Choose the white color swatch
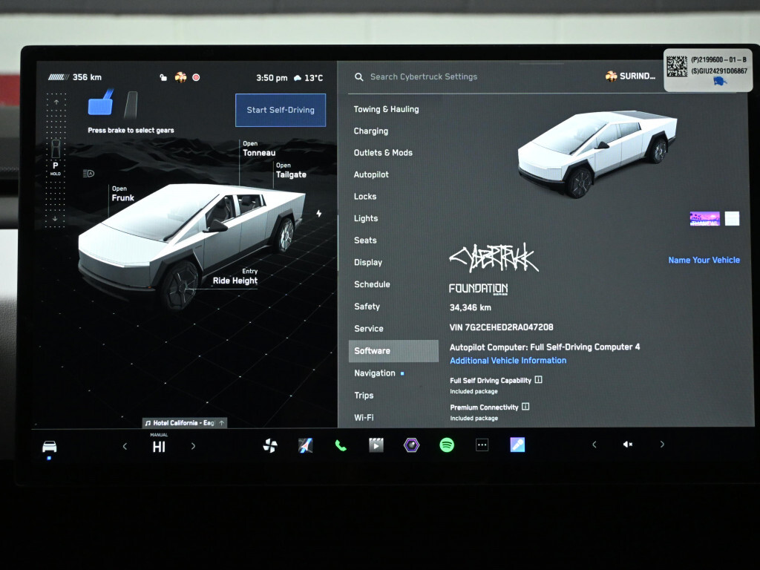This screenshot has width=760, height=570. click(x=732, y=218)
